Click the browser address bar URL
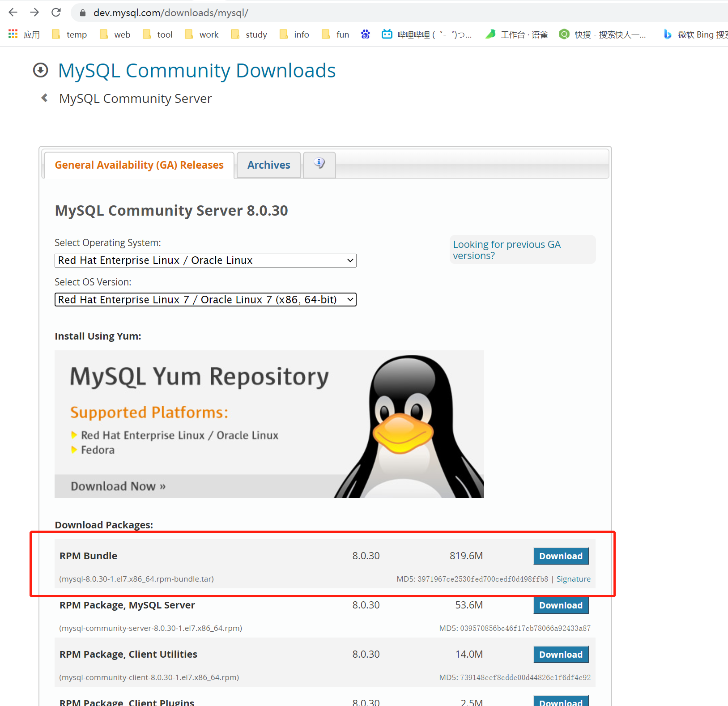Screen dimensions: 728x706 (x=170, y=13)
